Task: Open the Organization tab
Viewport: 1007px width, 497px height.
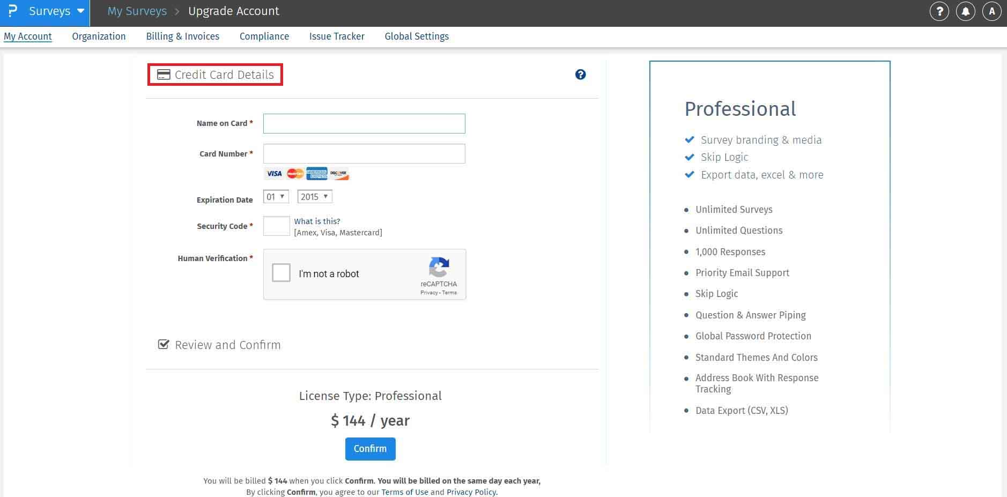Action: pos(99,36)
